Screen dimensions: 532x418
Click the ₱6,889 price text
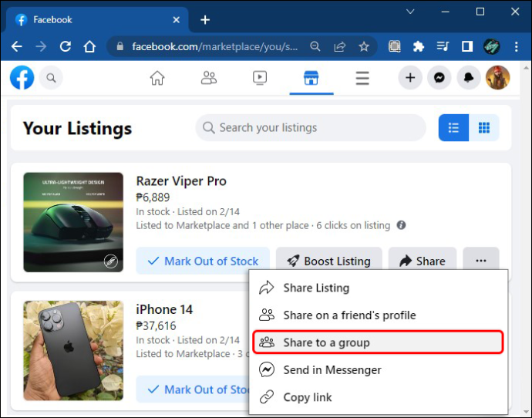pyautogui.click(x=153, y=197)
